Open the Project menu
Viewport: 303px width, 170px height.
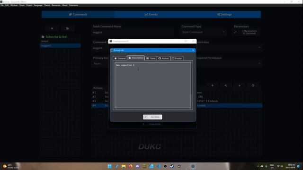29,5
